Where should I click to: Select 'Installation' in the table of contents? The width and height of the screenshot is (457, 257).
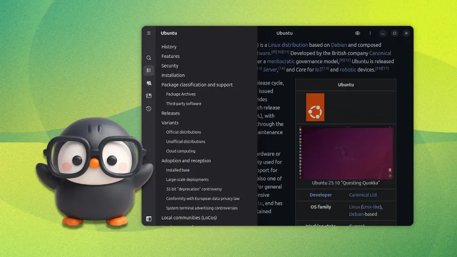point(173,75)
